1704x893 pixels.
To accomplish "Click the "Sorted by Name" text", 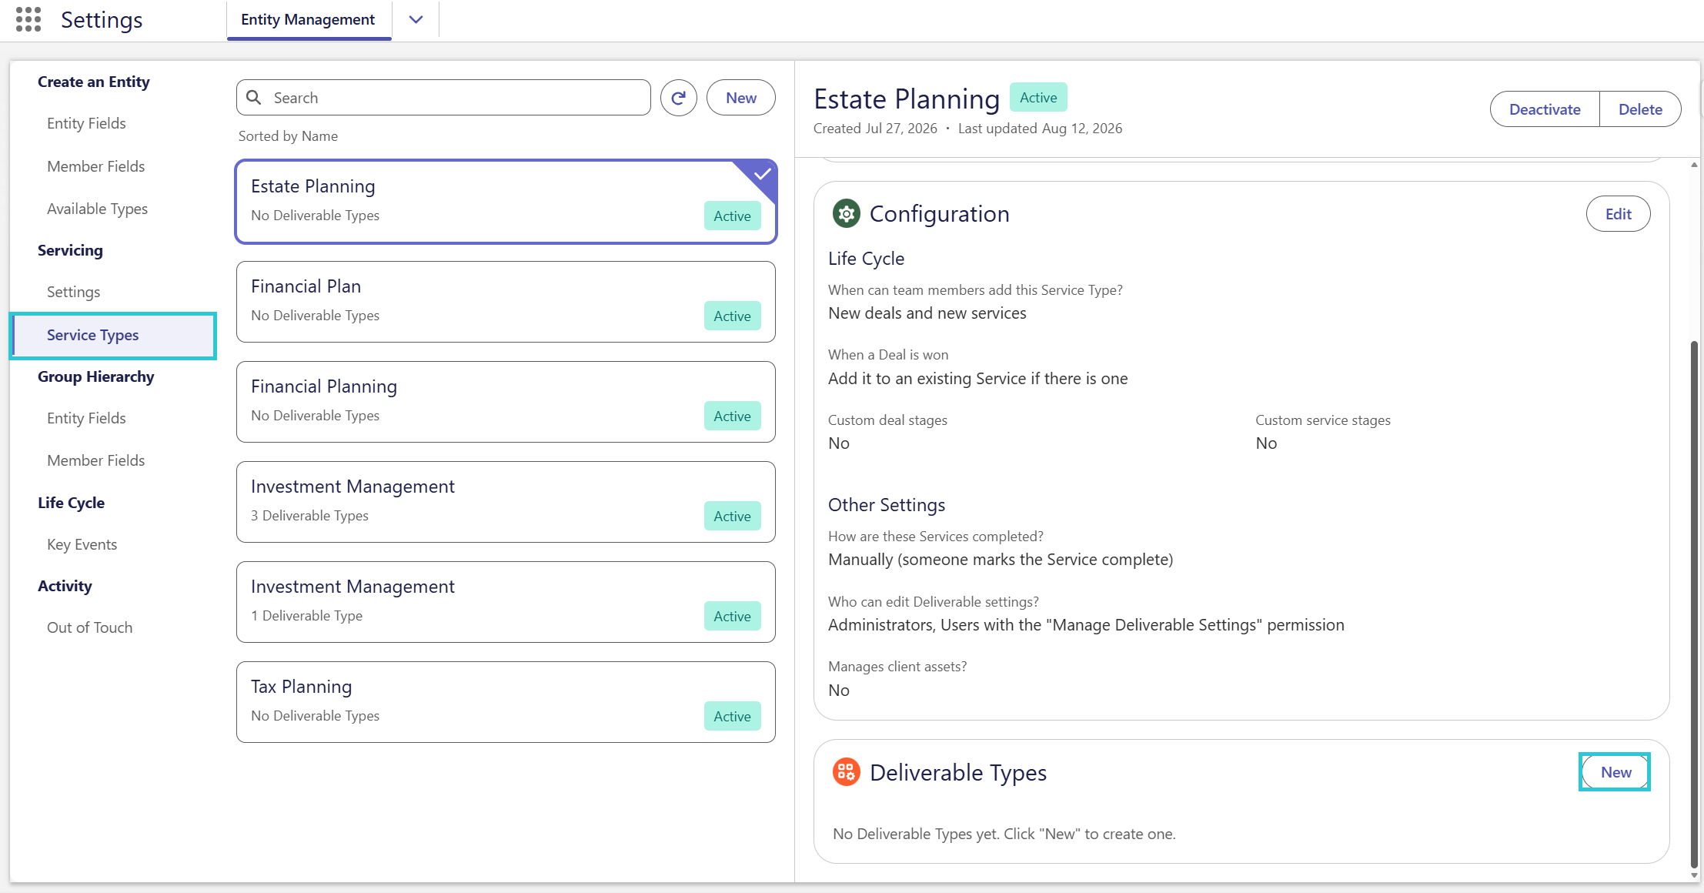I will (288, 136).
